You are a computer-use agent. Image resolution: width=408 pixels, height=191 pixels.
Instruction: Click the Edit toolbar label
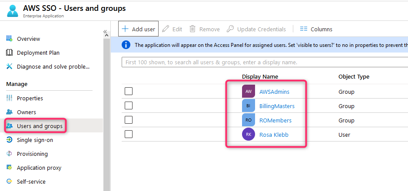pyautogui.click(x=177, y=29)
